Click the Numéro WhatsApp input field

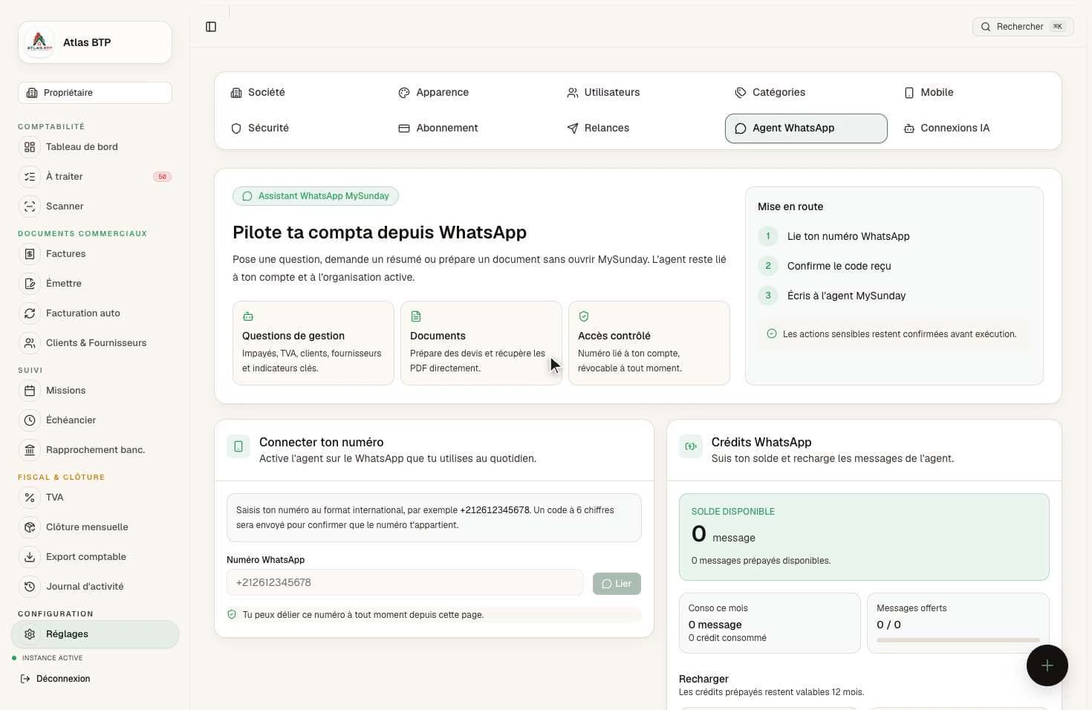coord(405,582)
